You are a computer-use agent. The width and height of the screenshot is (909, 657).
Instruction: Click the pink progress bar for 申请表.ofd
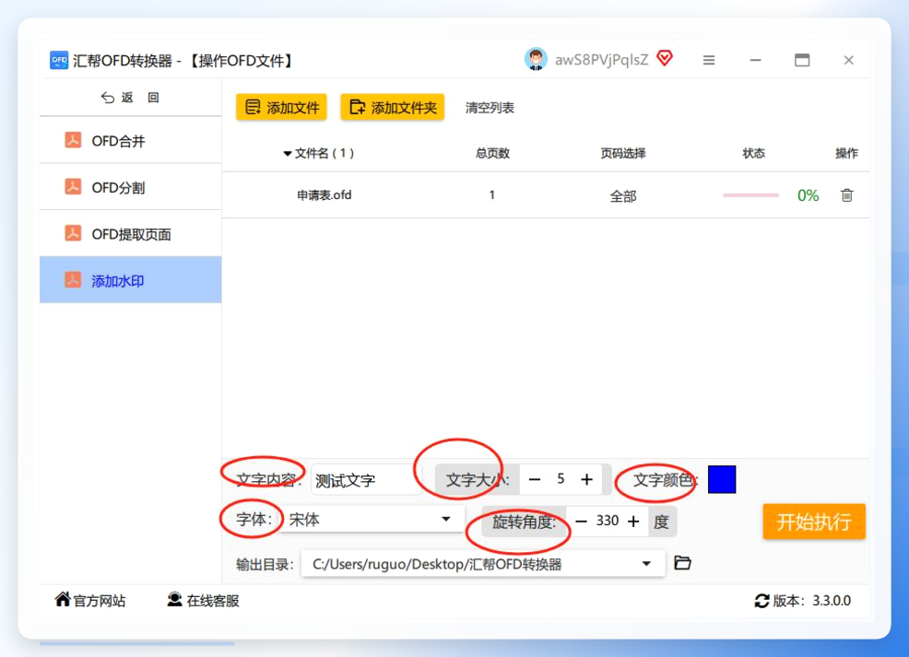pyautogui.click(x=750, y=195)
